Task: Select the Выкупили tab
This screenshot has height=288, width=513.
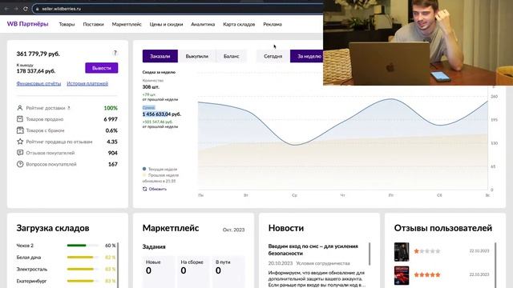Action: 196,56
